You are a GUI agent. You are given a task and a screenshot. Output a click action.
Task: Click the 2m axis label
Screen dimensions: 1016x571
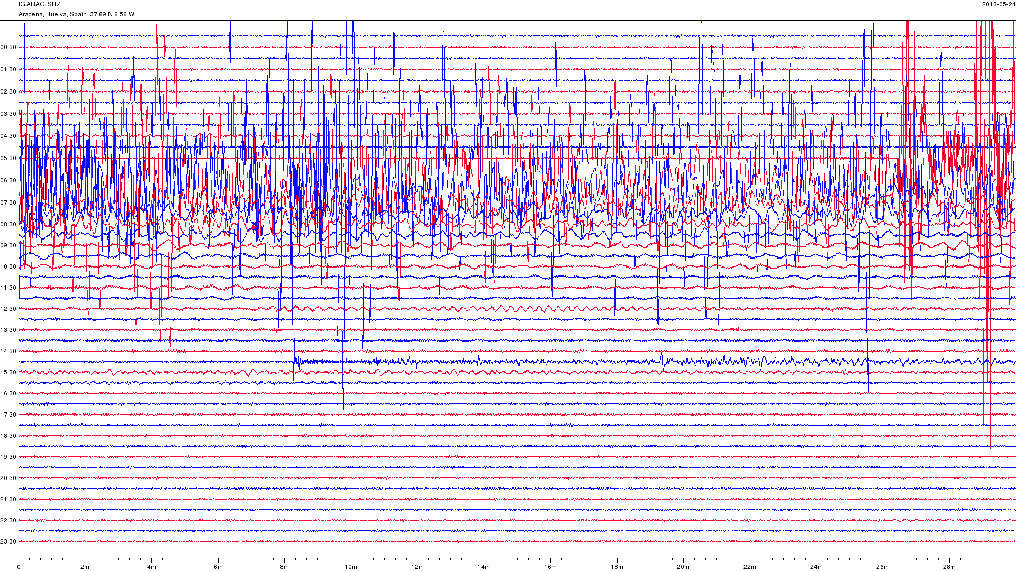pyautogui.click(x=85, y=567)
